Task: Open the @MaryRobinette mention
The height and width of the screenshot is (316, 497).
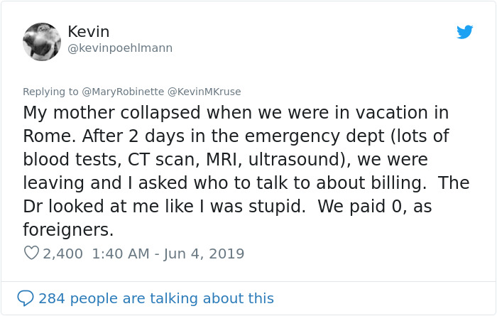Action: pos(123,92)
